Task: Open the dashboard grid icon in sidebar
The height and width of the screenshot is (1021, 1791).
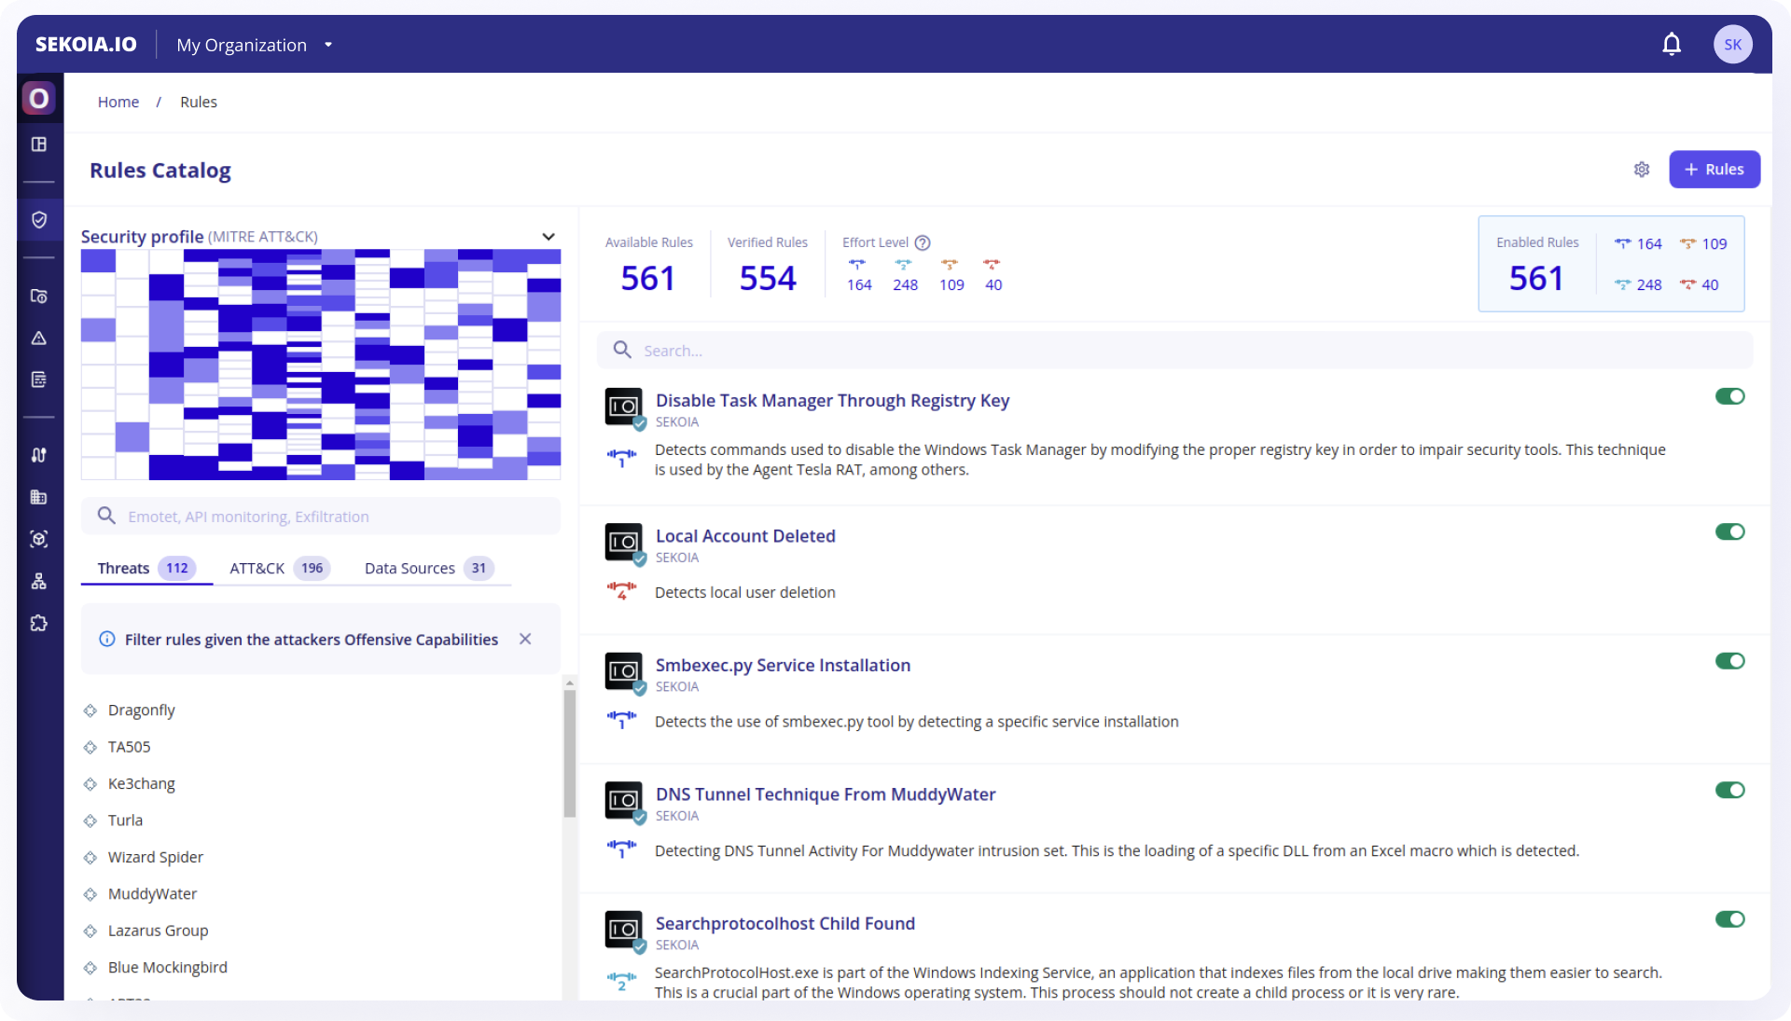Action: pyautogui.click(x=39, y=145)
